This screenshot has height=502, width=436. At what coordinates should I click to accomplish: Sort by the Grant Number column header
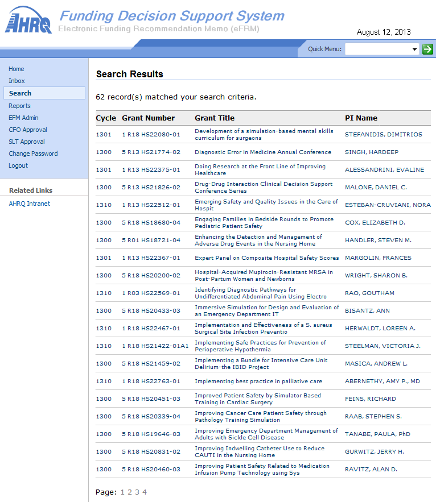coord(148,118)
